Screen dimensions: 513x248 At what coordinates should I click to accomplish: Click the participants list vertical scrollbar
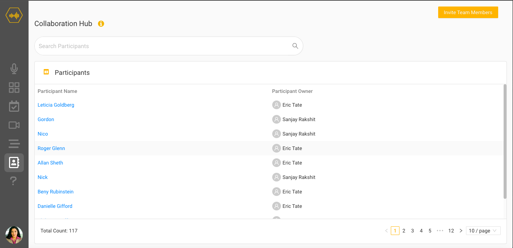[x=505, y=141]
